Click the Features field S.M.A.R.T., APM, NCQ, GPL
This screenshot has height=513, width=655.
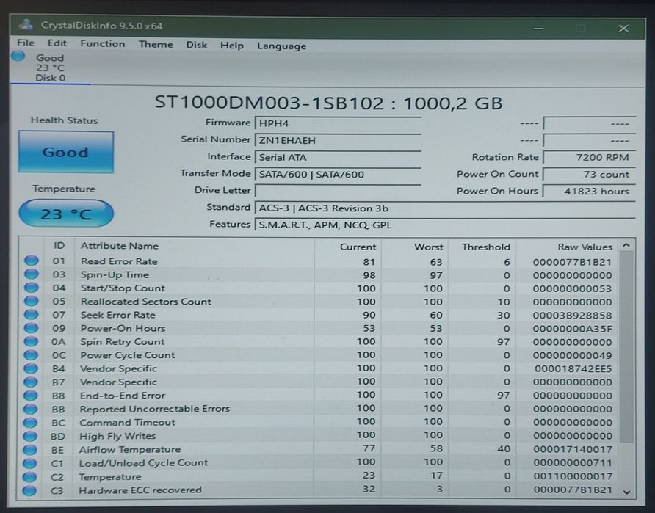(445, 225)
